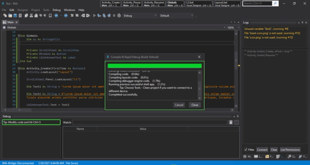Open the Debug panel options dropdown arrow
This screenshot has height=165, width=310.
[234, 116]
